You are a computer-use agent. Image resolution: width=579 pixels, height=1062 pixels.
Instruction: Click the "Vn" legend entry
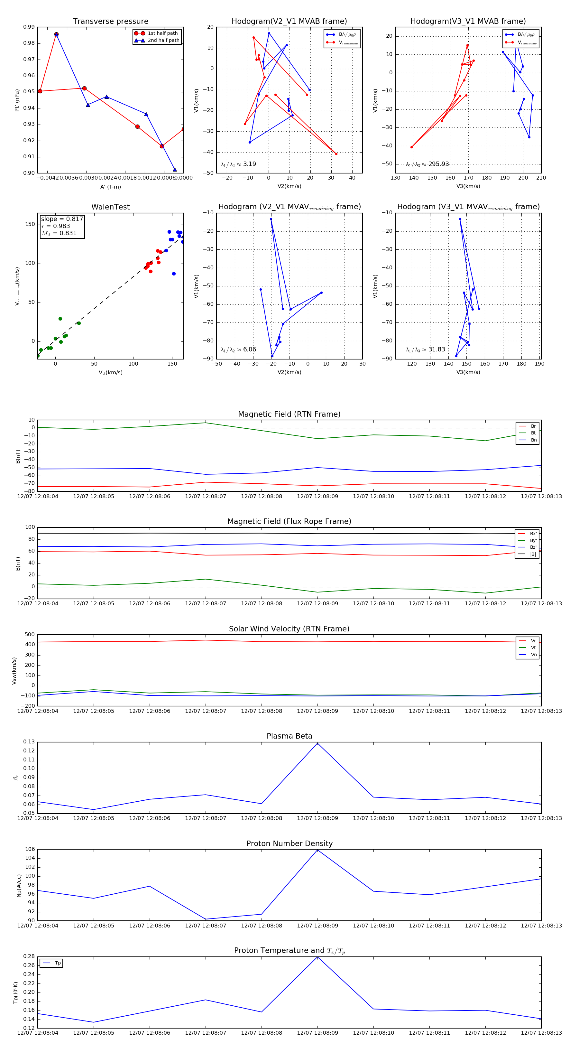tap(528, 655)
